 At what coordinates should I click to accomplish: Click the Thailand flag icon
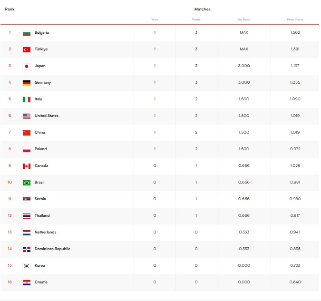pyautogui.click(x=27, y=216)
